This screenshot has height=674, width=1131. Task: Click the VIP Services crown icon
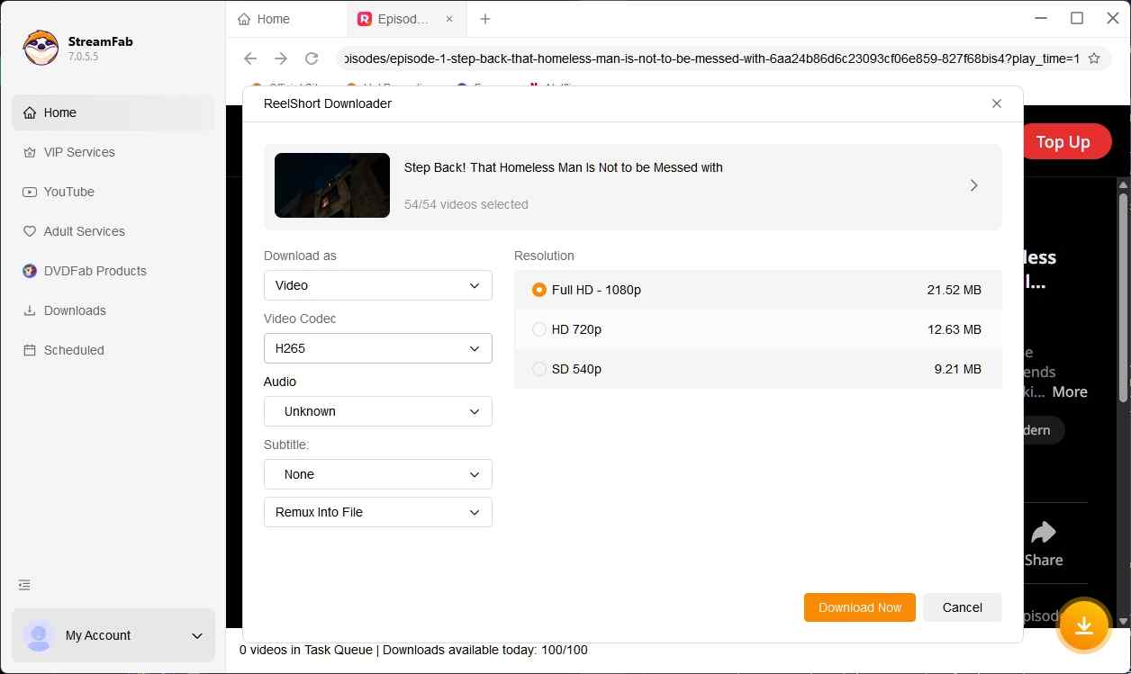pos(30,152)
